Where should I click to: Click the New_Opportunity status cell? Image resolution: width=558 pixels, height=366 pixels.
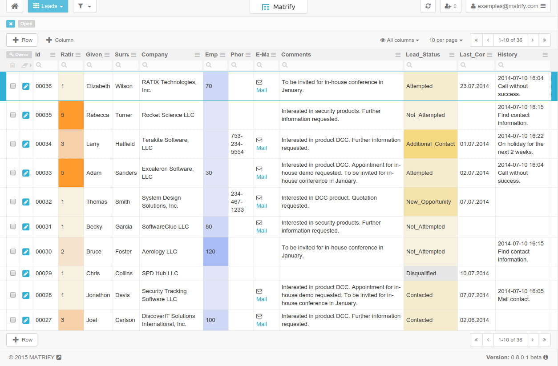pyautogui.click(x=431, y=202)
